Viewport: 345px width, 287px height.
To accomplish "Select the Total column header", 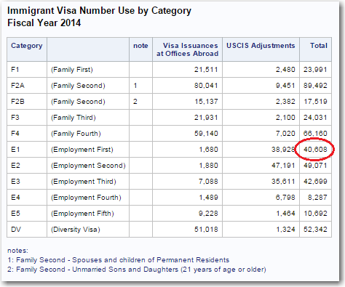I will coord(319,46).
